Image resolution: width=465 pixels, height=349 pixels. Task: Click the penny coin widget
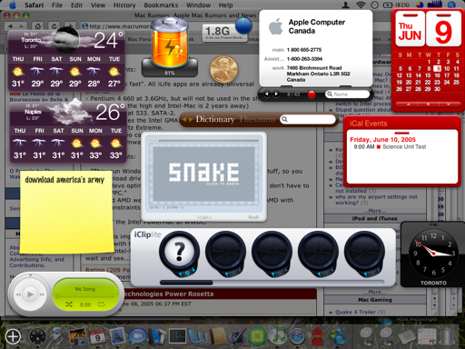pyautogui.click(x=223, y=69)
